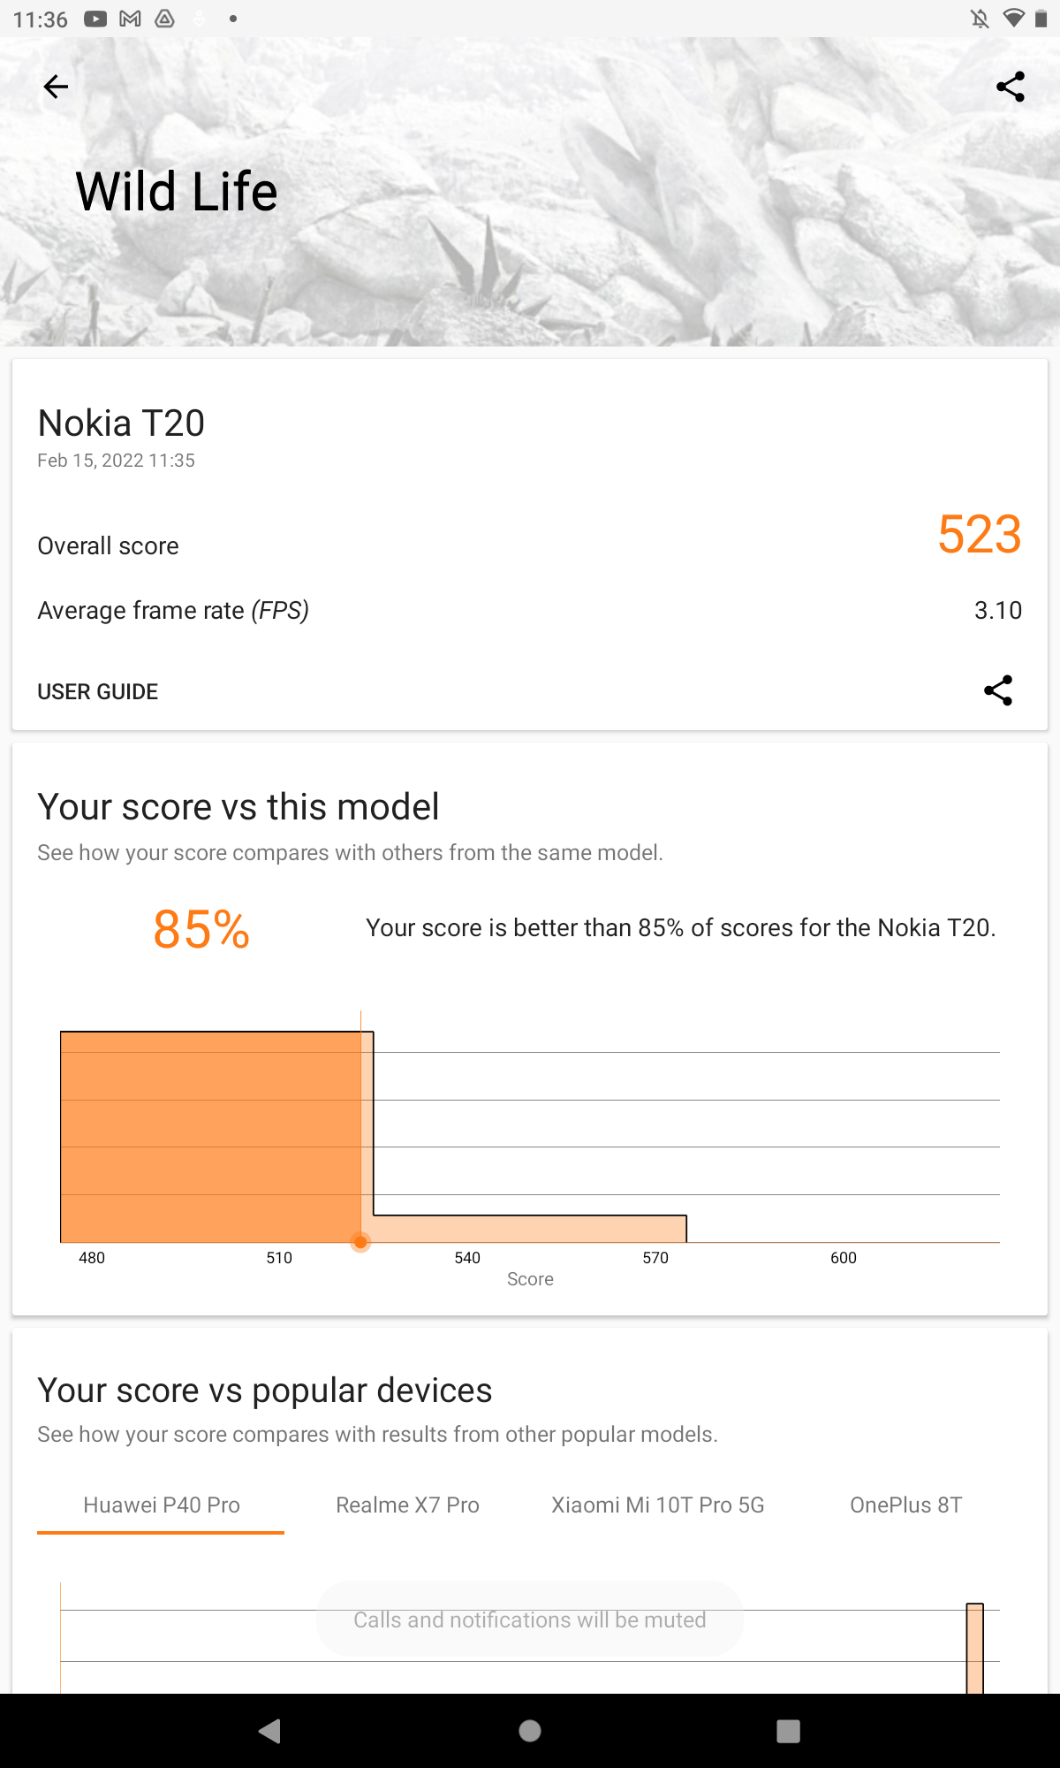
Task: Tap the short light-orange histogram bar
Action: pyautogui.click(x=530, y=1229)
